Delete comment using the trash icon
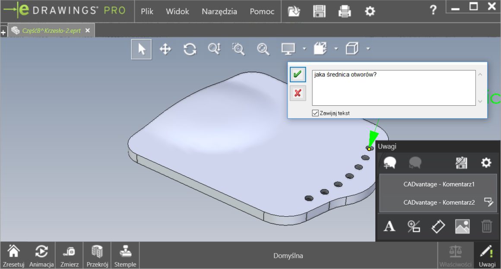Viewport: 501px width, 269px height. coord(486,226)
